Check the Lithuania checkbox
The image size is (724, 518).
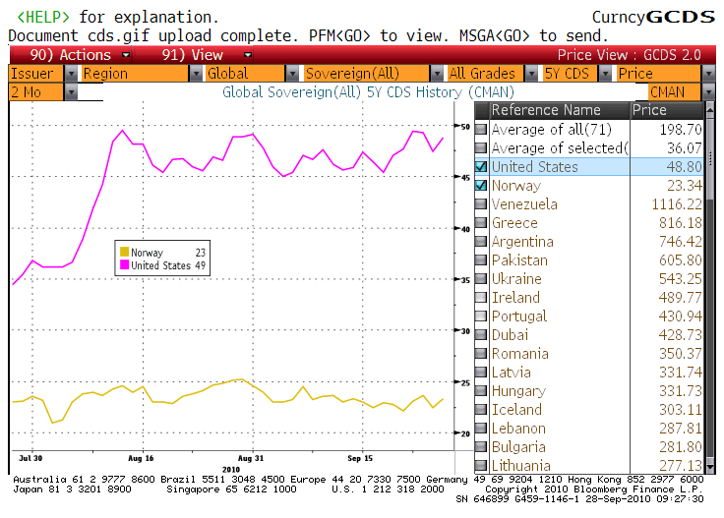click(481, 466)
